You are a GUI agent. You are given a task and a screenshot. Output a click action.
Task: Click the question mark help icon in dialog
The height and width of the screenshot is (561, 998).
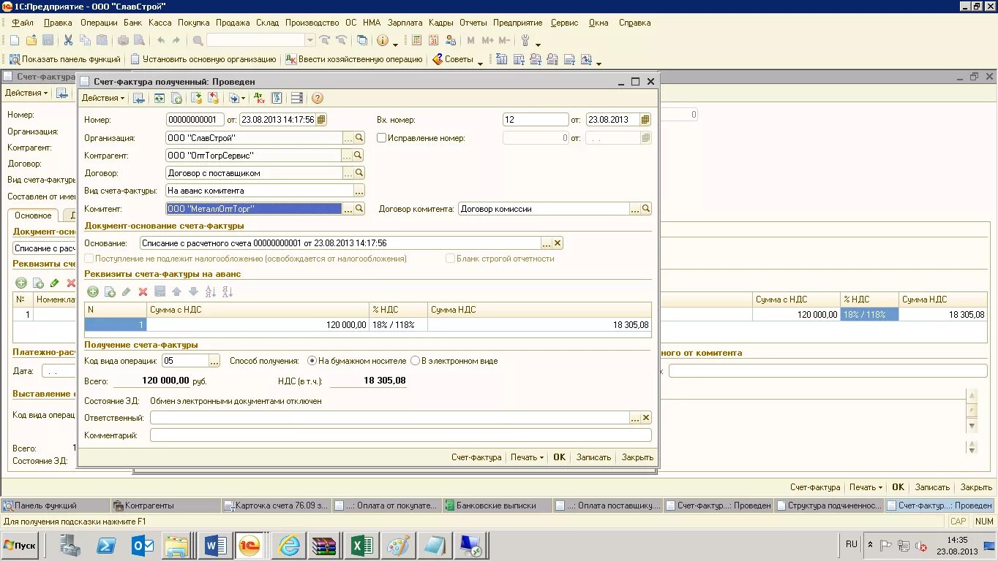317,98
